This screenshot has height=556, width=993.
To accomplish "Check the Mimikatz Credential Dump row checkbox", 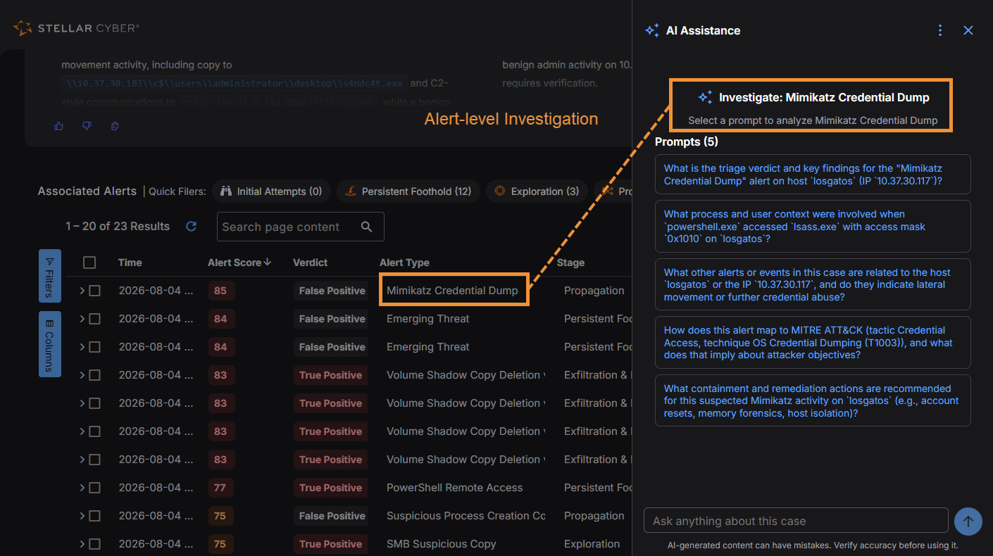I will (x=95, y=291).
